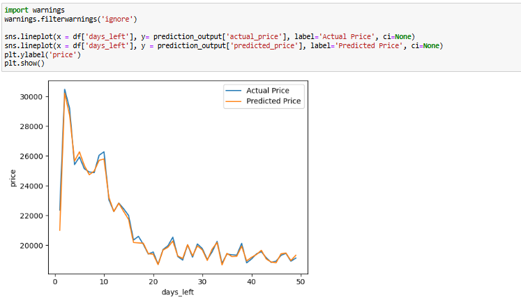Click the sns.lineplot predicted_price code line
The image size is (521, 305).
[223, 45]
